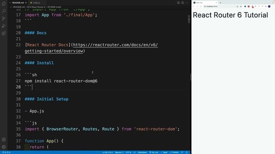Click the blue circular extension icon
The height and width of the screenshot is (154, 275).
(x=245, y=6)
